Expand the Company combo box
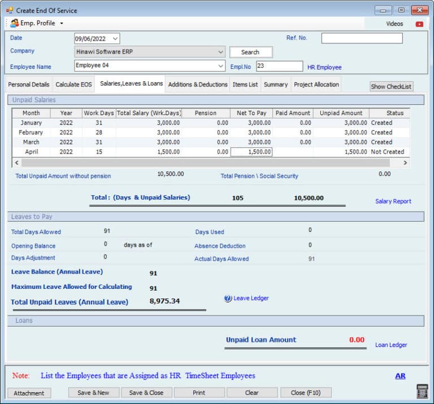Screen dimensions: 434x404 220,52
